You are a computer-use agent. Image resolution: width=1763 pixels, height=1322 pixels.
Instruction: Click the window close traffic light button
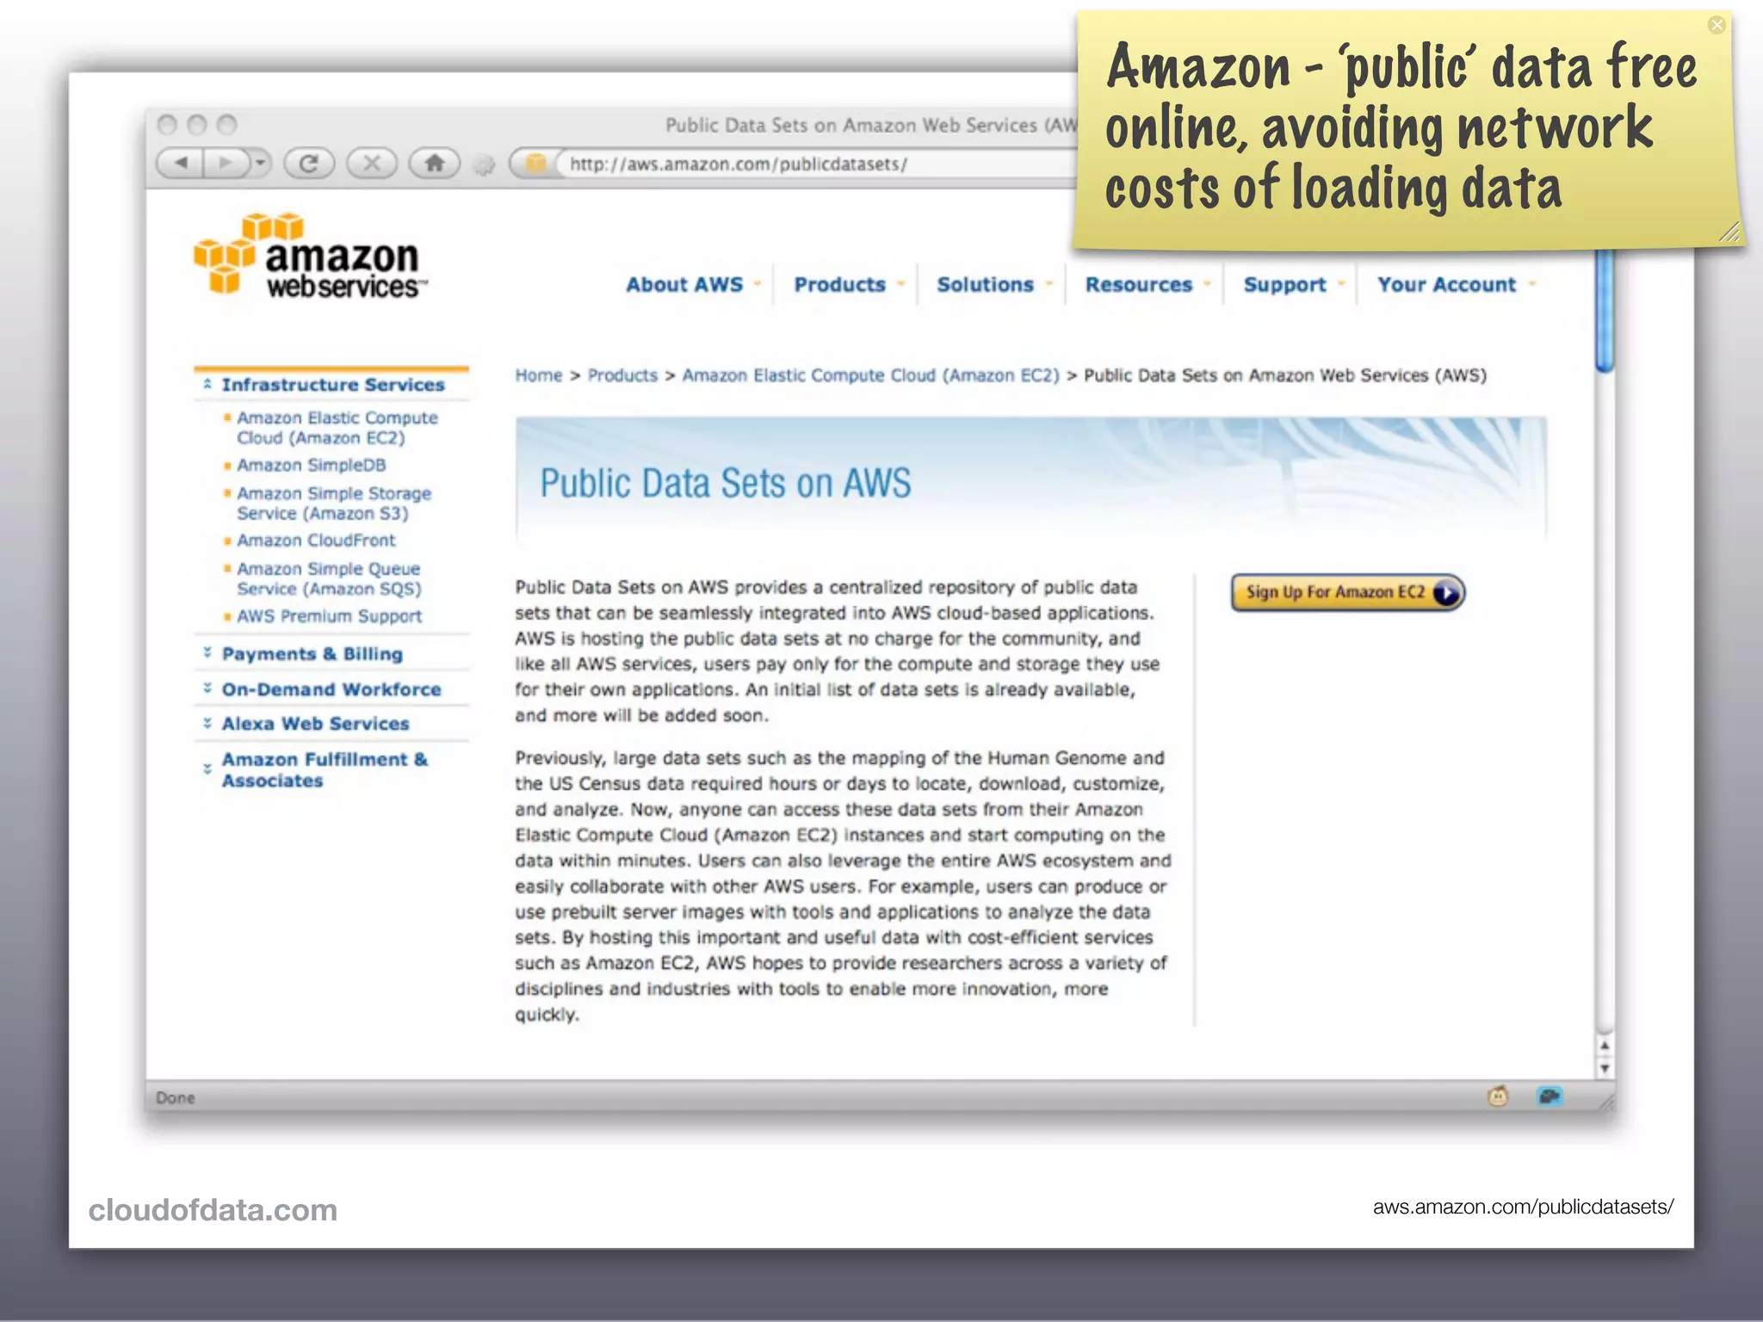pyautogui.click(x=167, y=126)
